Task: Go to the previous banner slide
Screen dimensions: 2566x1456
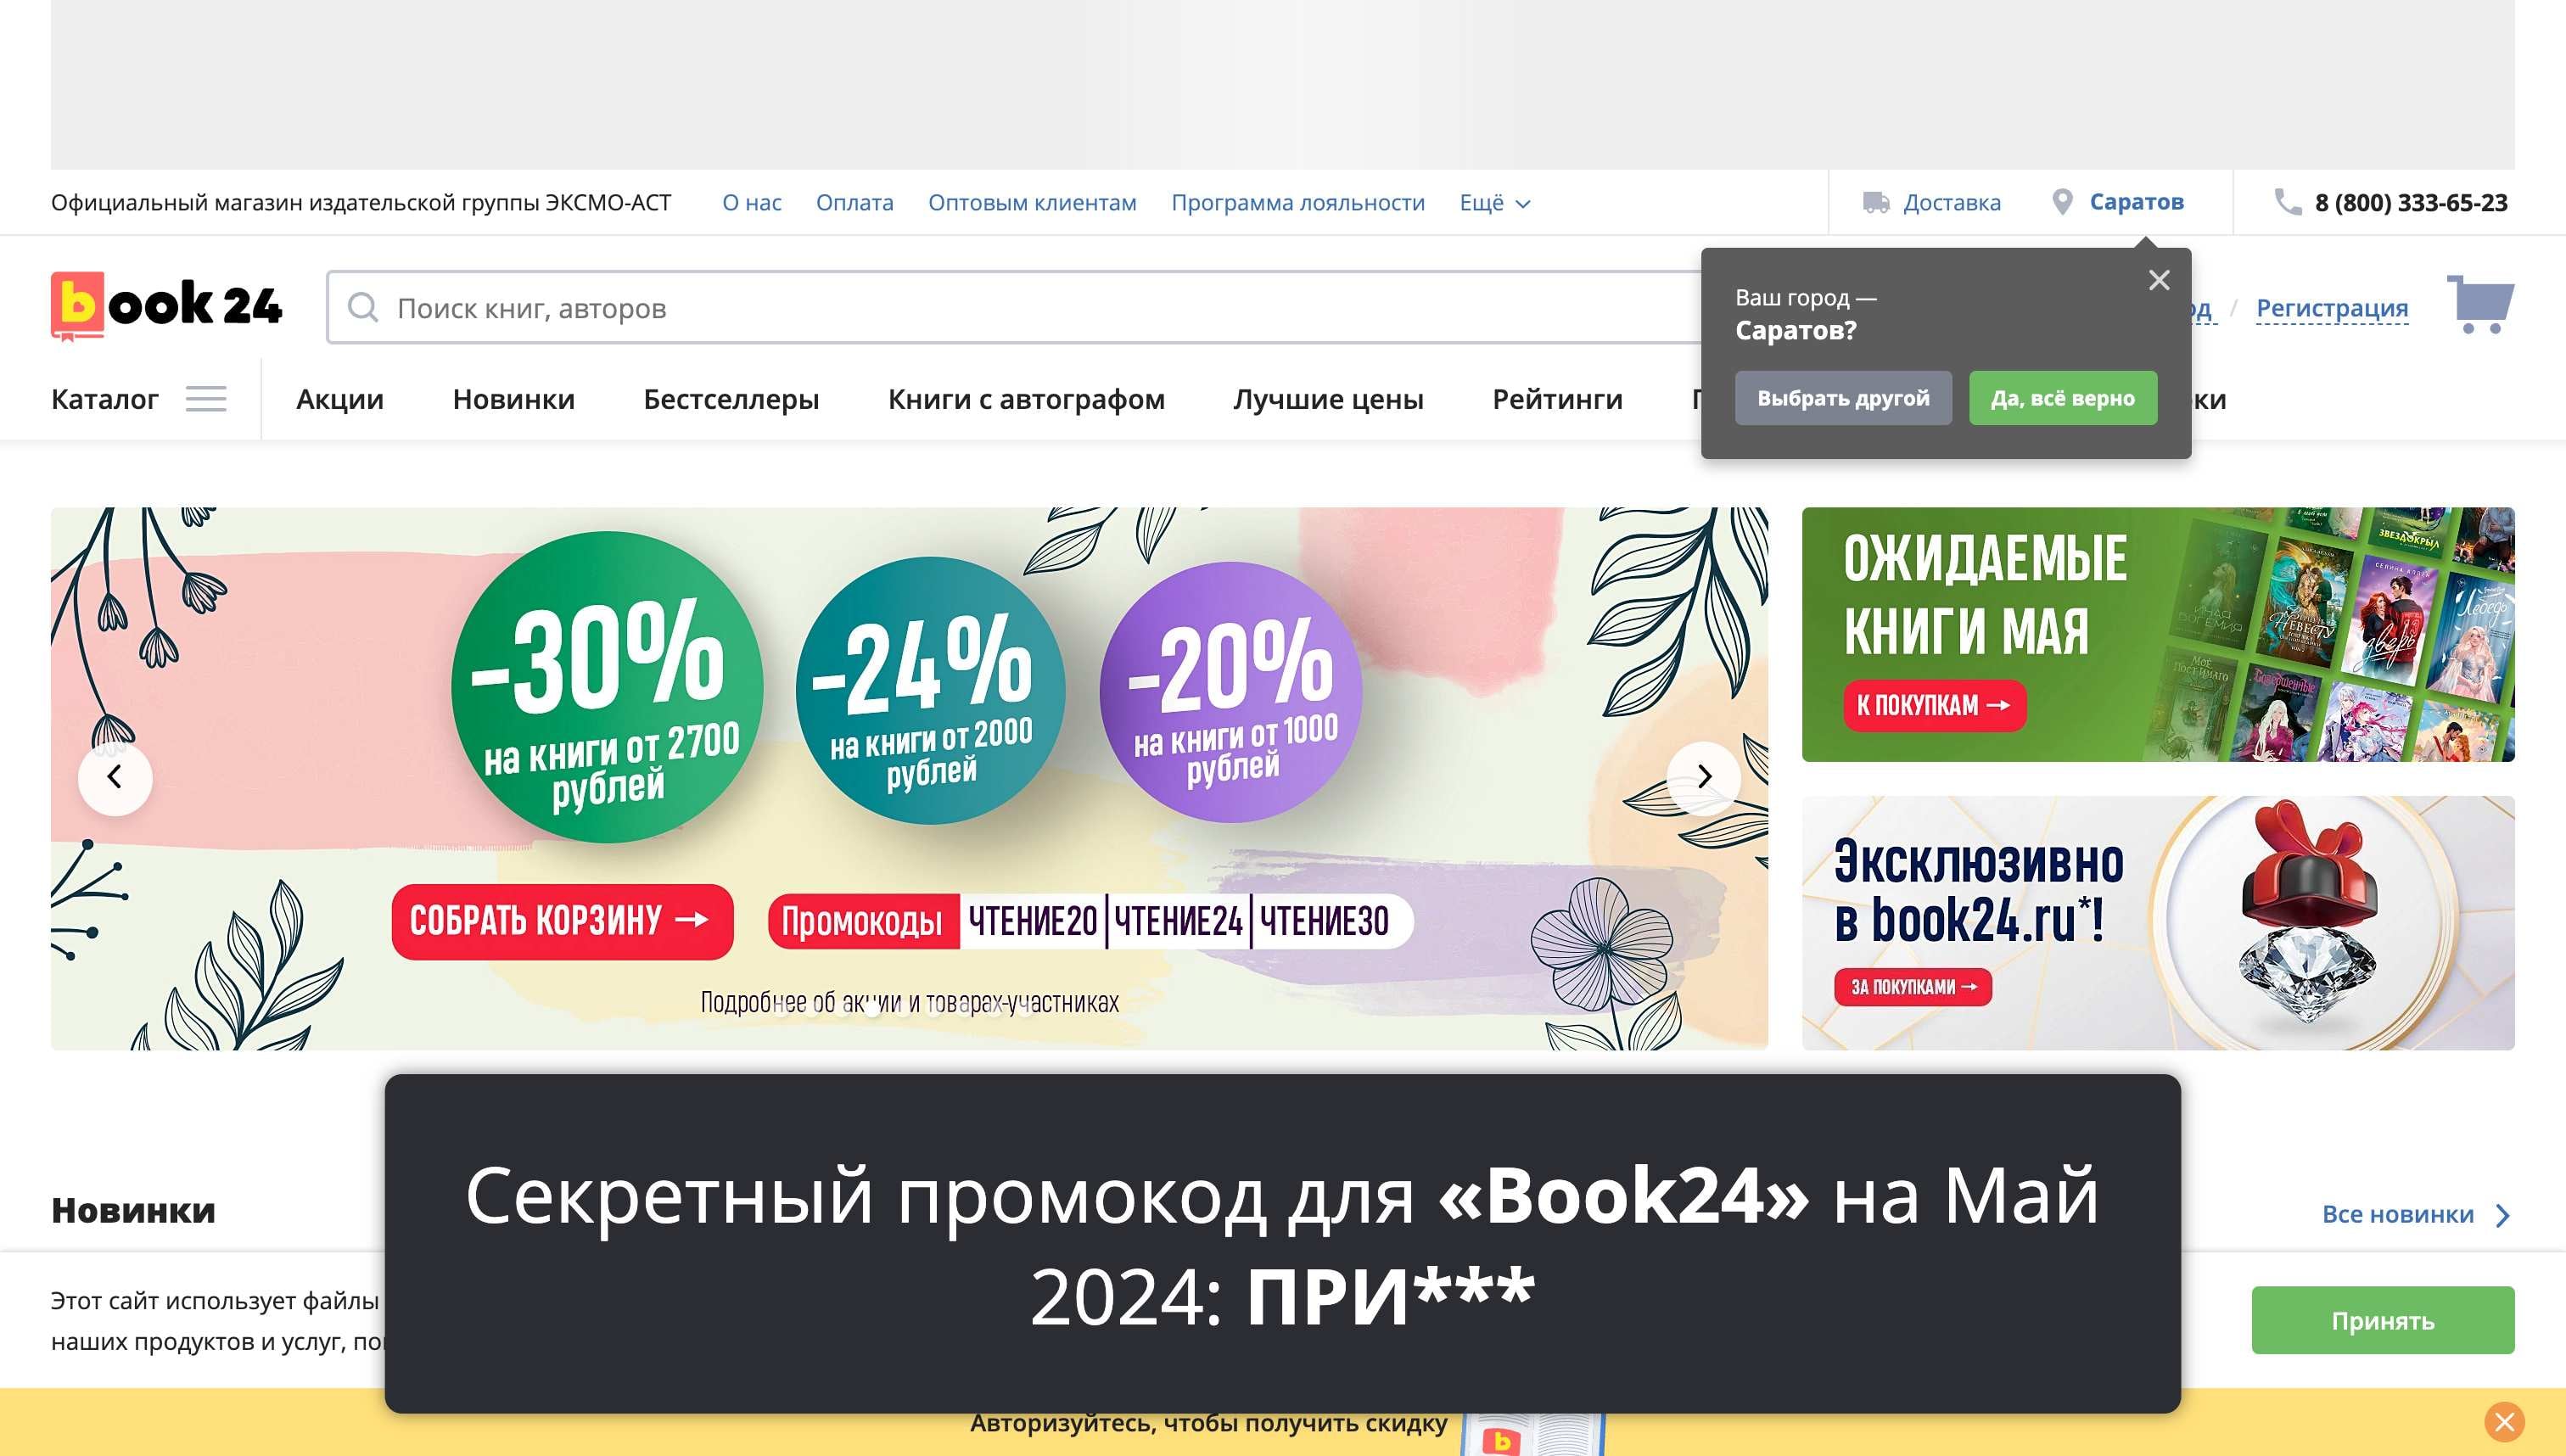Action: (x=115, y=777)
